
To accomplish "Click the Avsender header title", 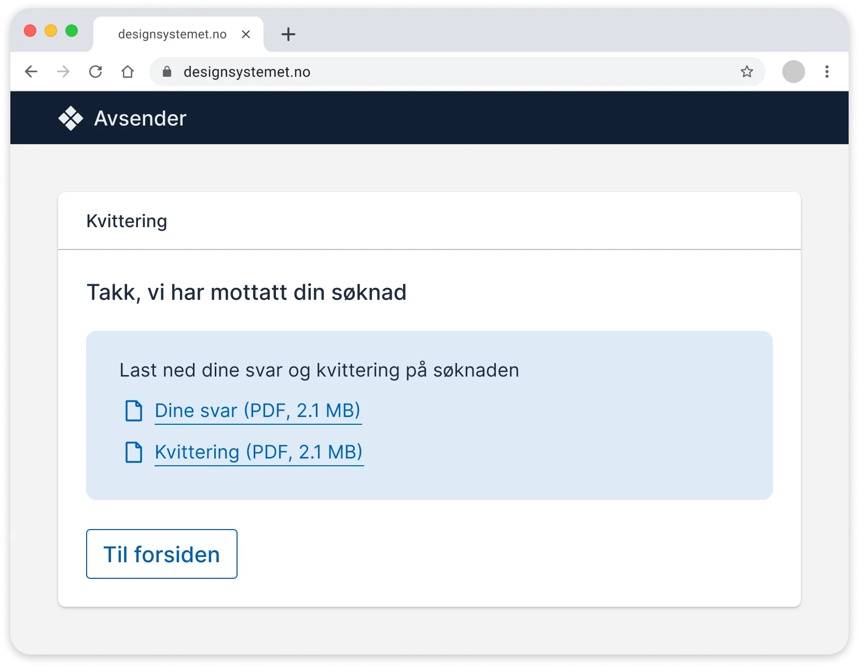I will click(140, 118).
